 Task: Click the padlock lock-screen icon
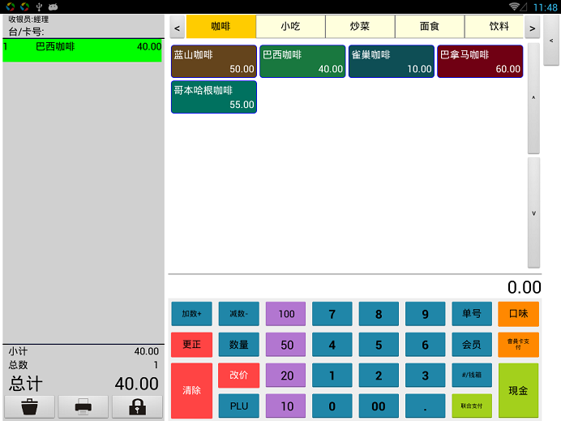pyautogui.click(x=137, y=407)
